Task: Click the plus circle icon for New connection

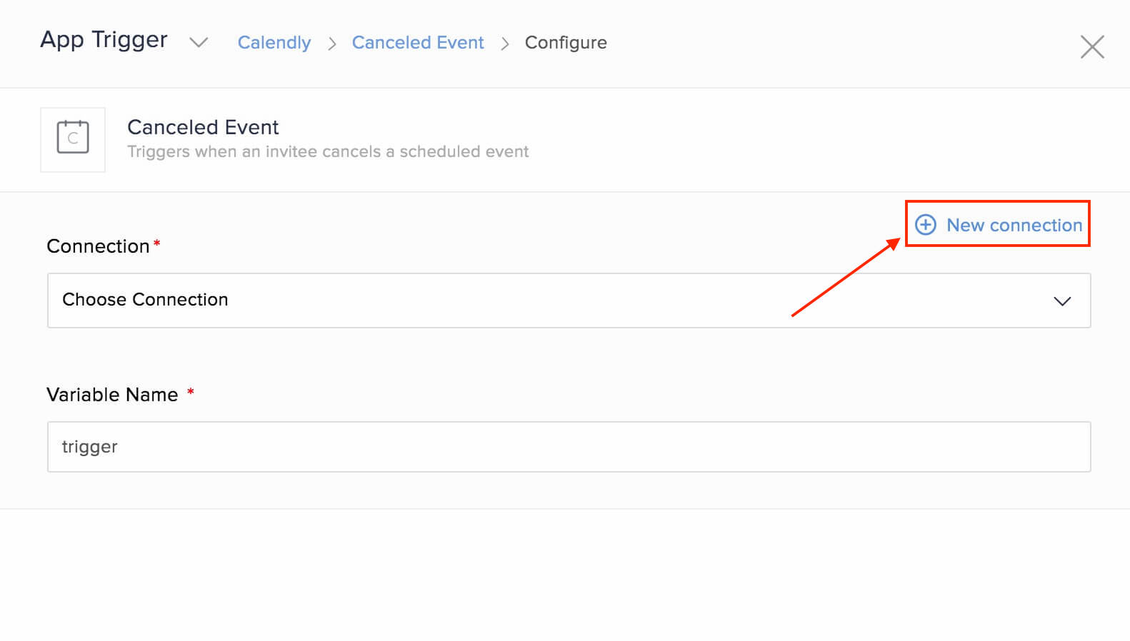Action: [926, 225]
